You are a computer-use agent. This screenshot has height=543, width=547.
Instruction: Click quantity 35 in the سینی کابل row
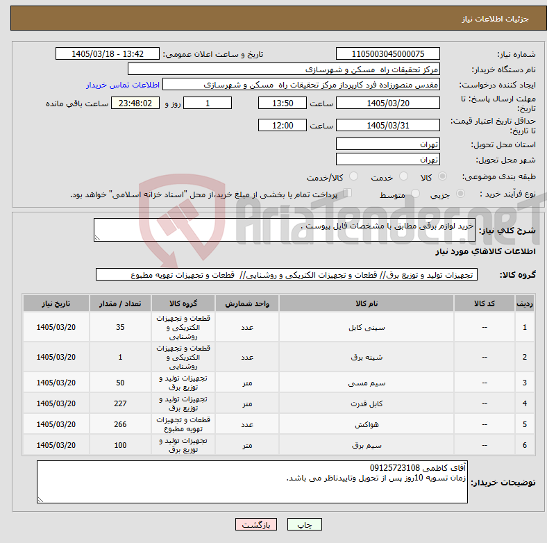120,327
